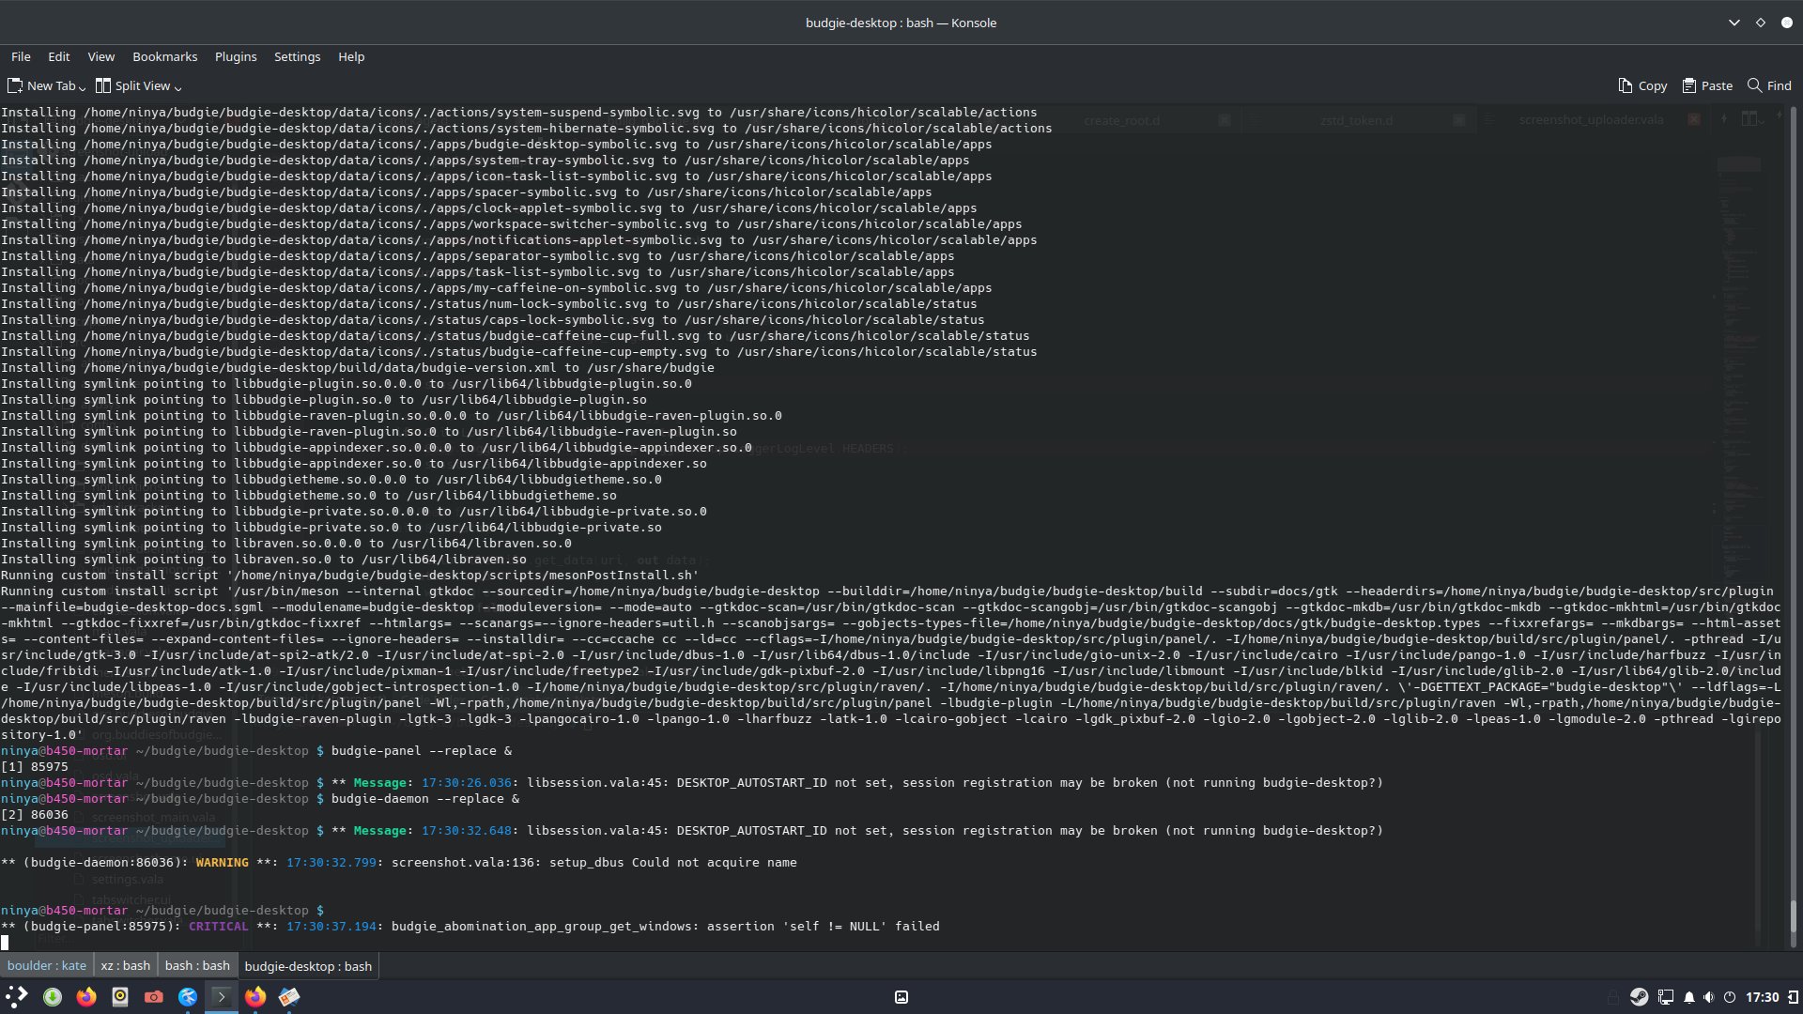The height and width of the screenshot is (1014, 1803).
Task: Open the Rhythmbox speaker icon in taskbar
Action: point(120,997)
